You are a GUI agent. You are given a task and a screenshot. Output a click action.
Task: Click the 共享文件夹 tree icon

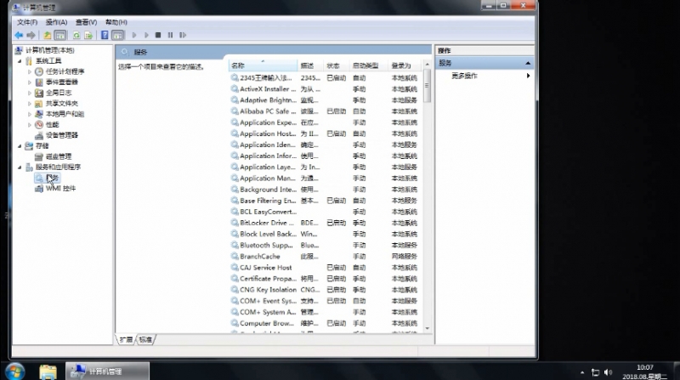[39, 103]
